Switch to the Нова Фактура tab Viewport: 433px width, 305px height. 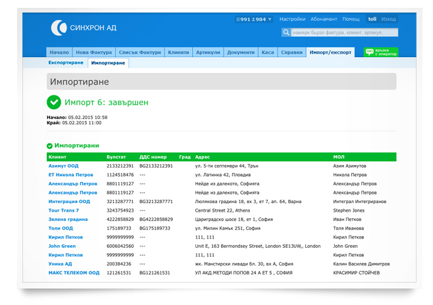93,52
